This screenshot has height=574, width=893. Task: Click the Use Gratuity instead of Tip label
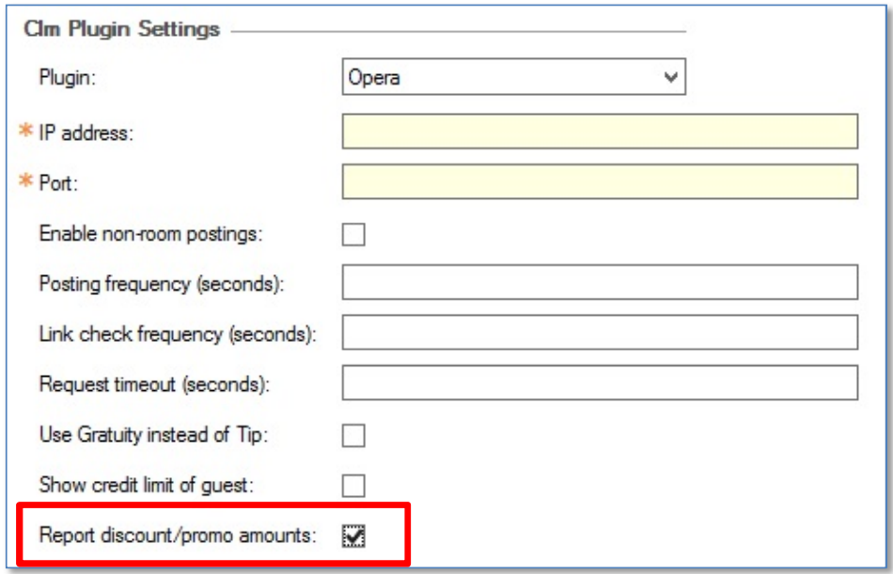(x=154, y=435)
